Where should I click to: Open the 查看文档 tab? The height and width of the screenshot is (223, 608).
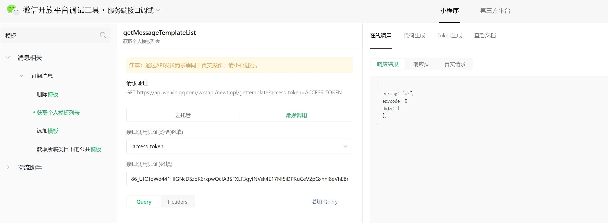(485, 36)
